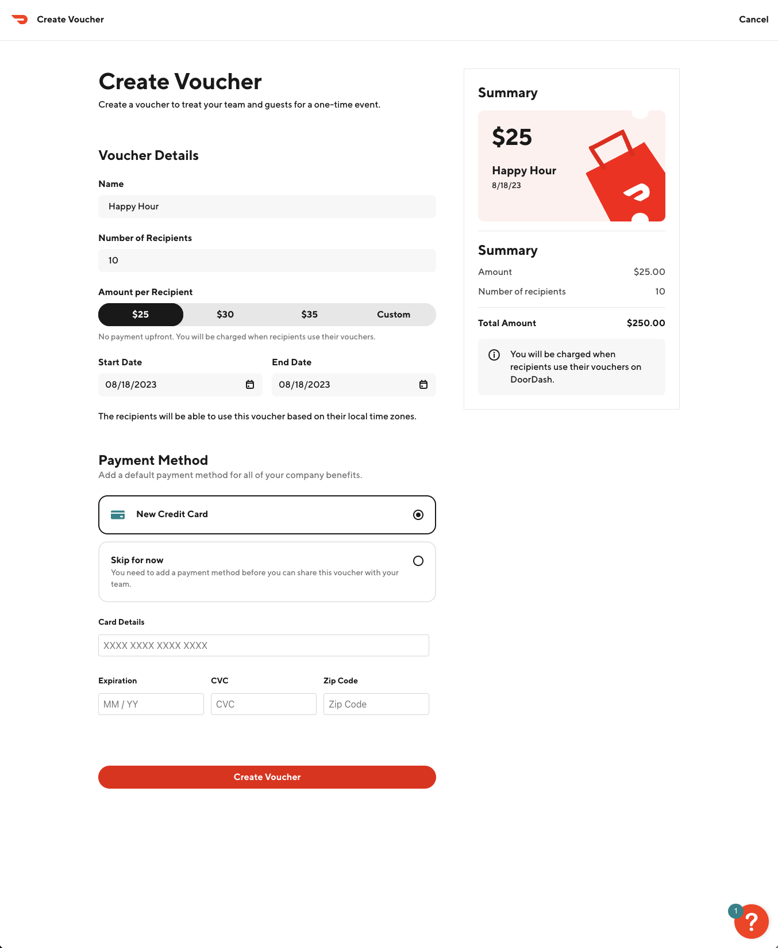778x948 pixels.
Task: Click the info icon in the charge notice
Action: (x=494, y=354)
